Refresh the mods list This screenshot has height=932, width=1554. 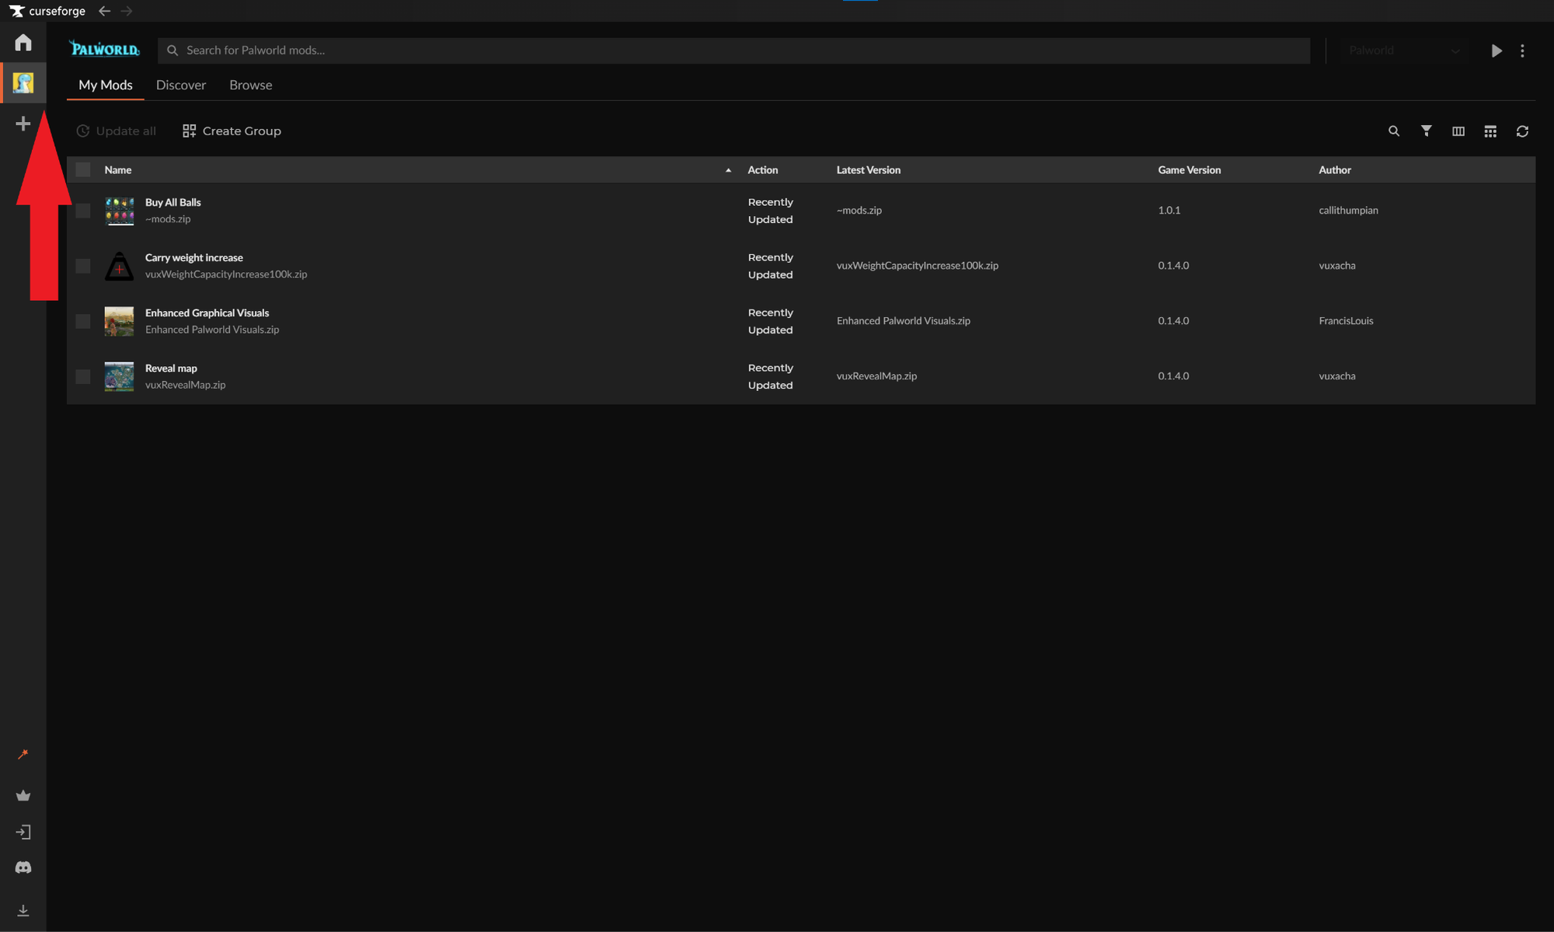coord(1522,131)
